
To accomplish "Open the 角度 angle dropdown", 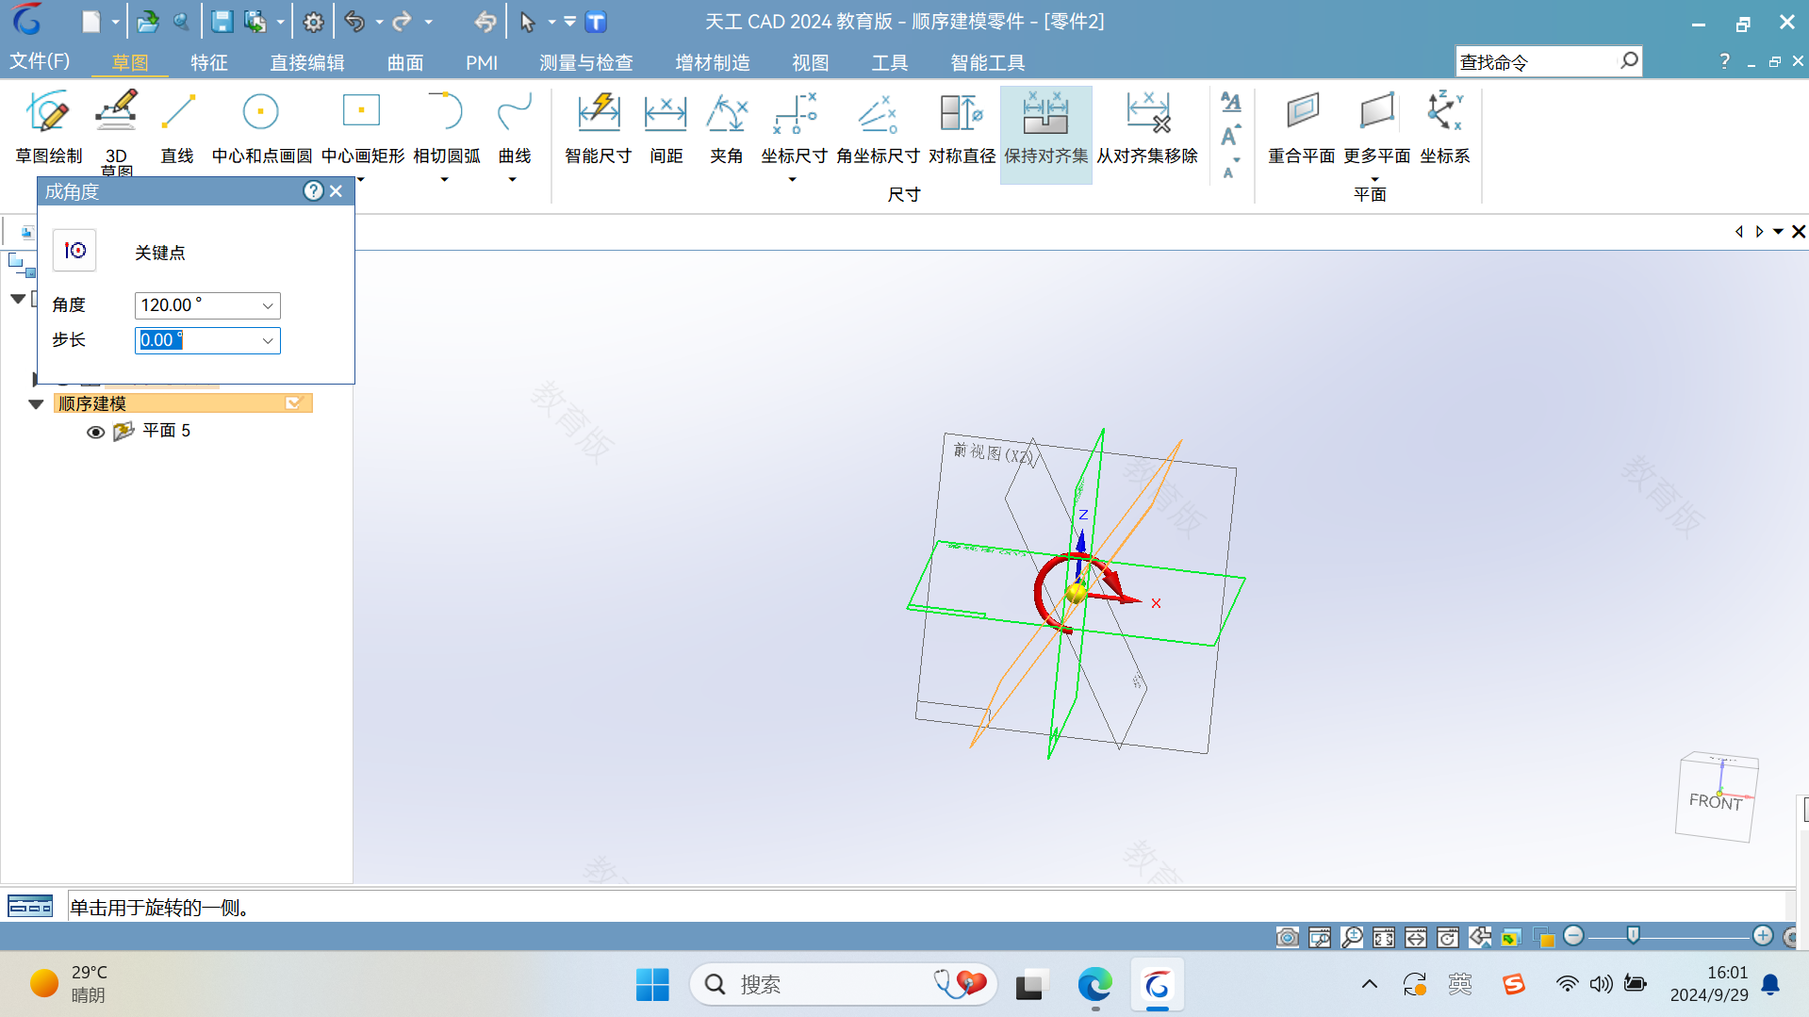I will pyautogui.click(x=268, y=305).
